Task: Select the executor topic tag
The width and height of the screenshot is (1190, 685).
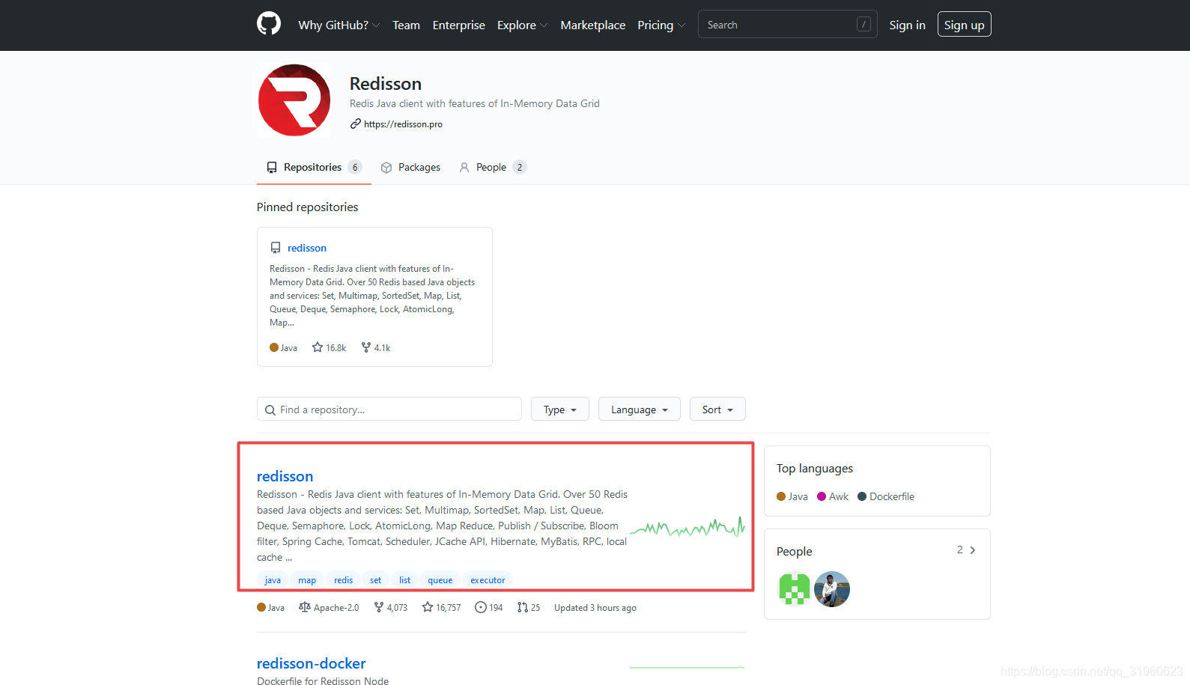Action: coord(488,580)
